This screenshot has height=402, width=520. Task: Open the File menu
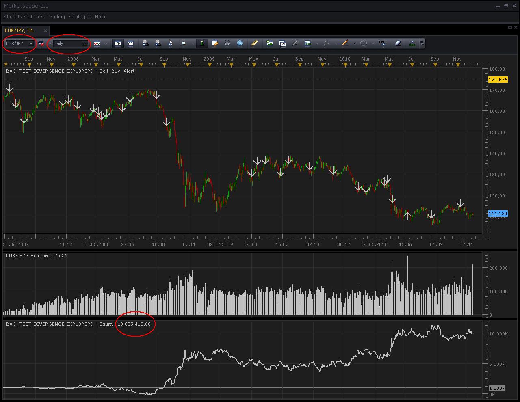(7, 17)
